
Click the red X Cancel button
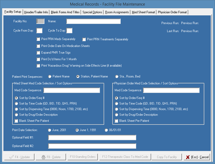(x=197, y=157)
